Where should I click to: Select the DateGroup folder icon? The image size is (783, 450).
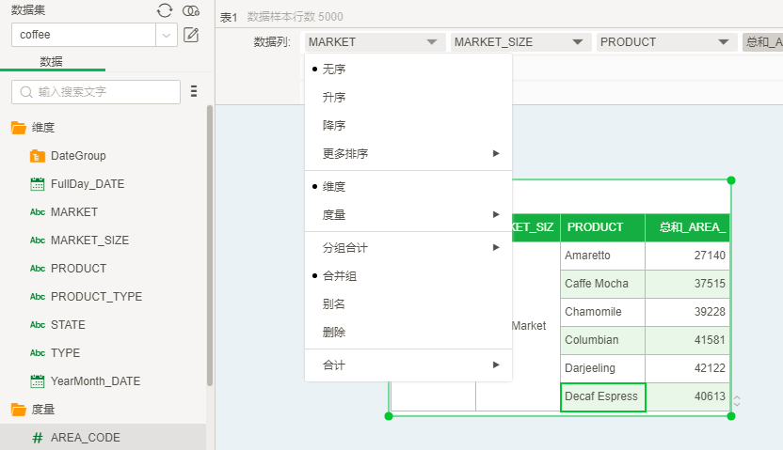point(38,156)
